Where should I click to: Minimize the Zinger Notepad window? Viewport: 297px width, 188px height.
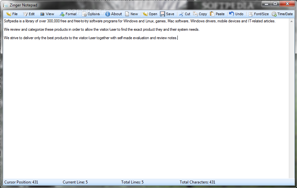click(x=266, y=4)
